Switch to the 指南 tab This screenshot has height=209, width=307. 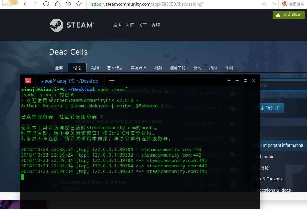[213, 68]
